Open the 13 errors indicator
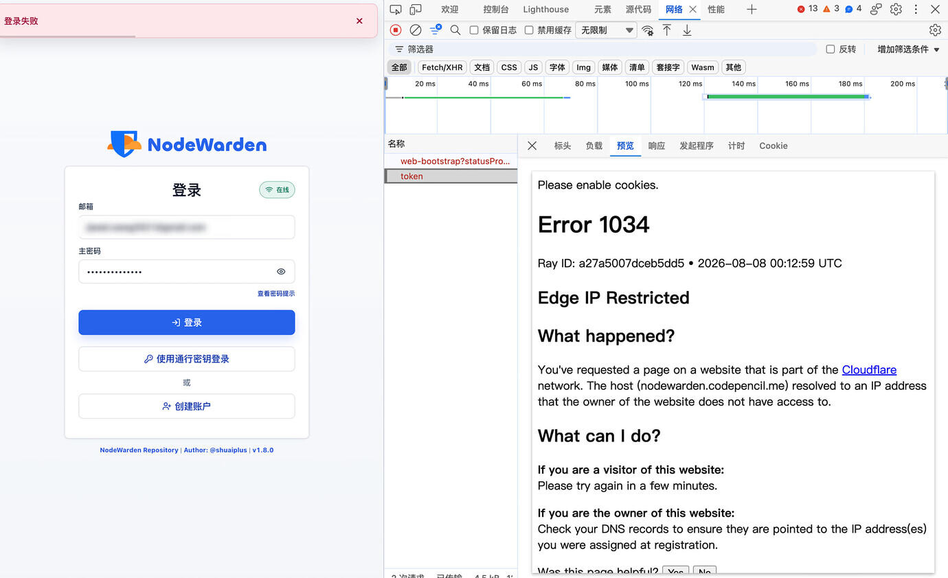 click(x=807, y=9)
